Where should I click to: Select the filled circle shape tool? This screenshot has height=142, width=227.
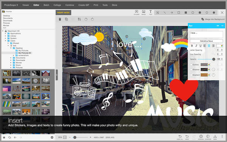(214, 12)
